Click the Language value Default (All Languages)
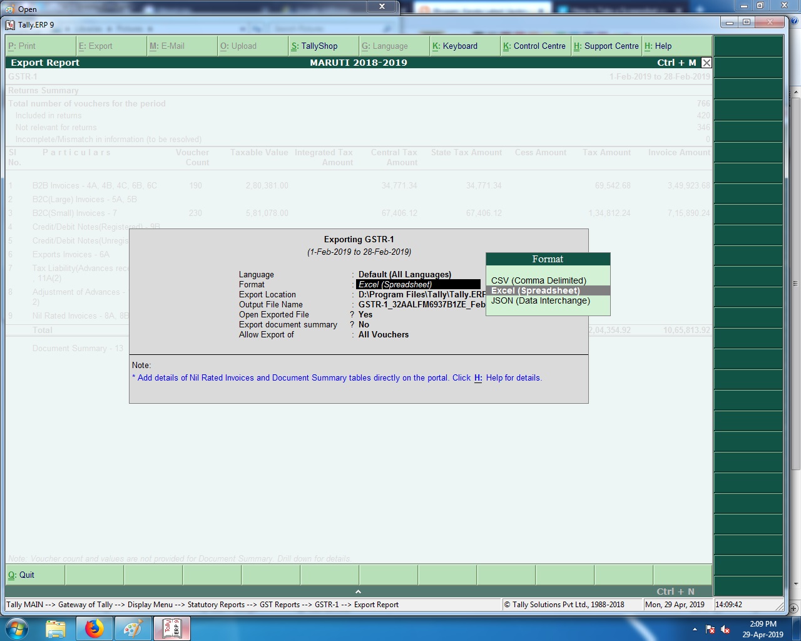This screenshot has width=801, height=641. pos(405,274)
